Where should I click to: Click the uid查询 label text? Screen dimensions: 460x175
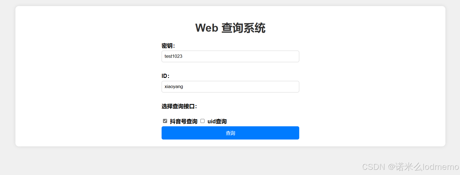coord(217,121)
